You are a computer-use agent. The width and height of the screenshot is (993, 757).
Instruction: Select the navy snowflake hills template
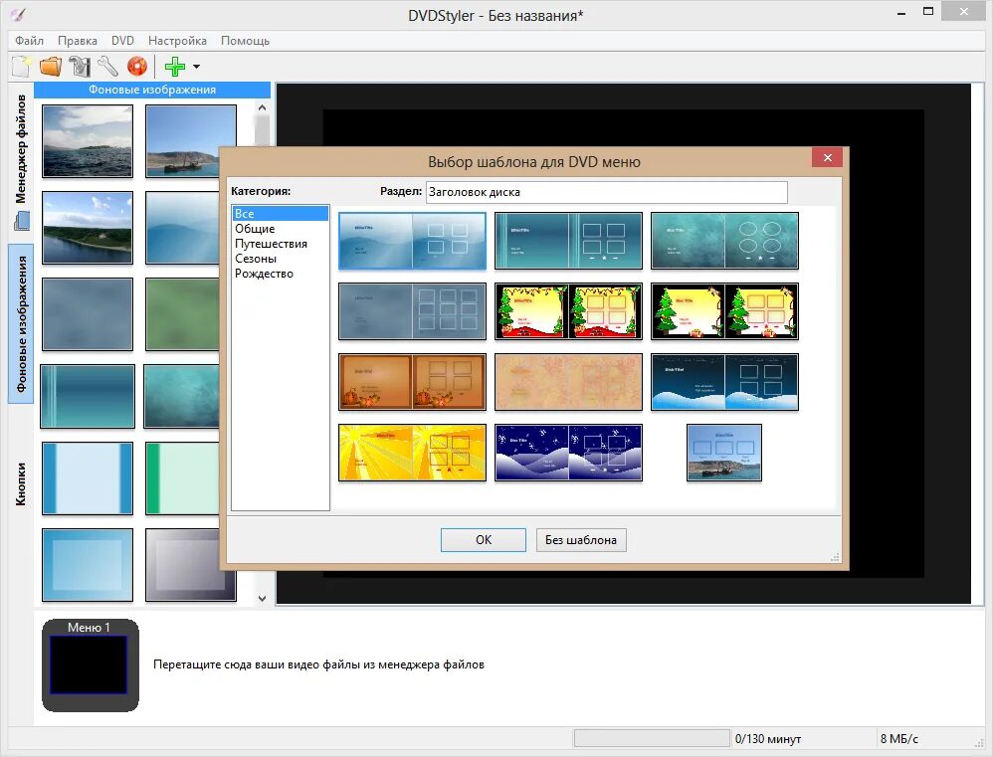coord(568,453)
